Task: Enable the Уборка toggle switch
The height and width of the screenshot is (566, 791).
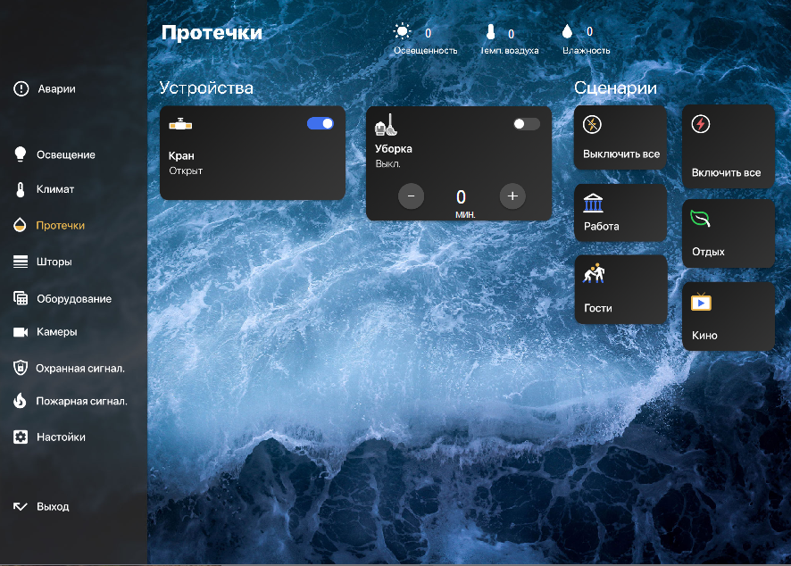Action: tap(526, 124)
